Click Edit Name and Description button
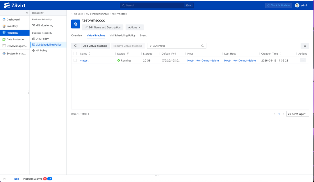The image size is (314, 182). pos(103,27)
